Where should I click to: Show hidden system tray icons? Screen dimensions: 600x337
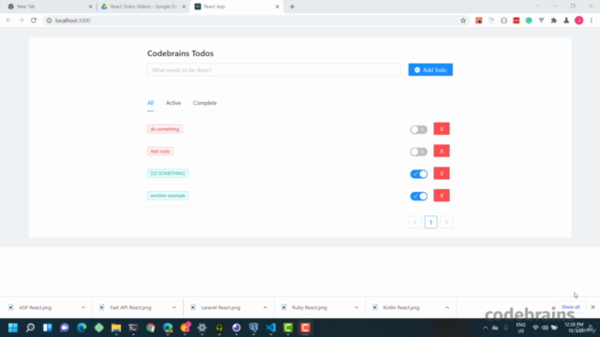click(x=486, y=328)
